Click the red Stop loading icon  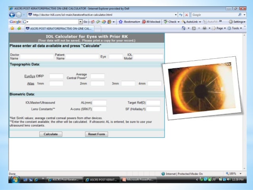pos(186,15)
